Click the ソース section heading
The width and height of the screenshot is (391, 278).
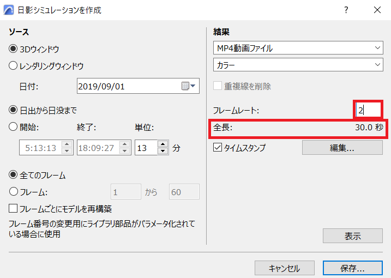pyautogui.click(x=19, y=32)
